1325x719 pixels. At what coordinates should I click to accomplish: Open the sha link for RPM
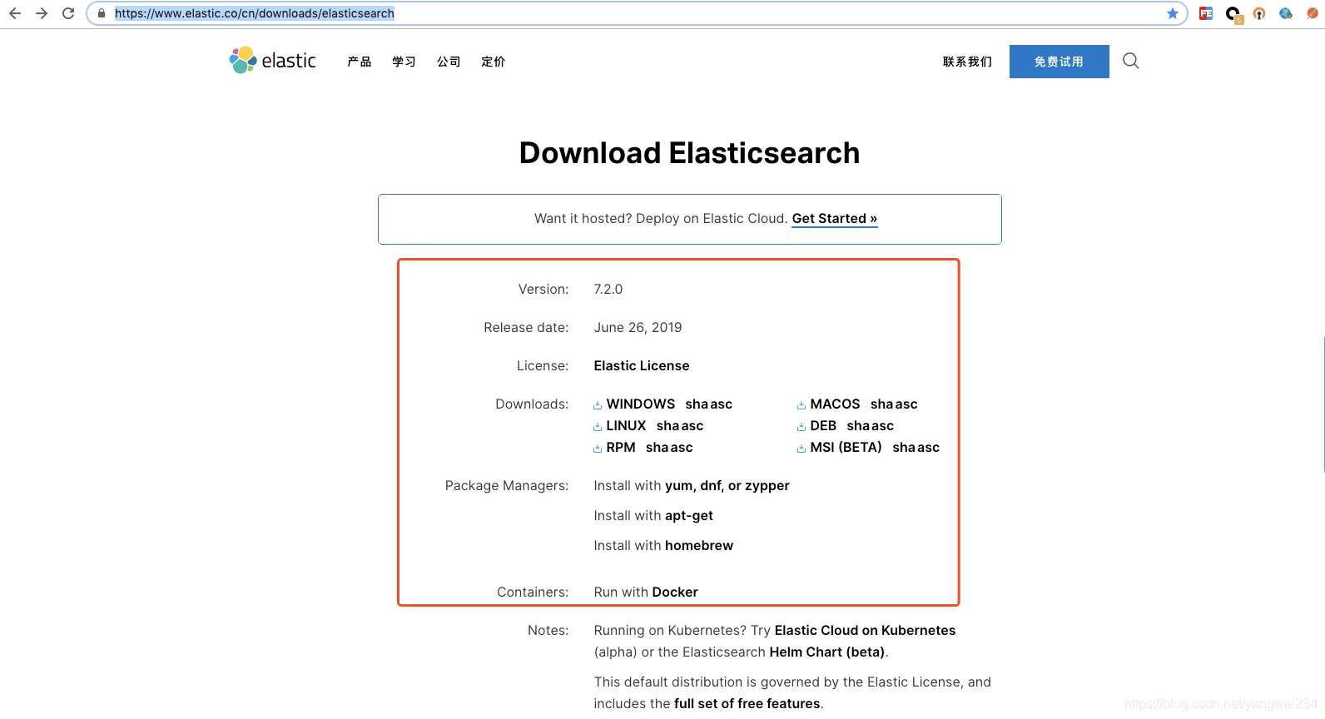[658, 447]
